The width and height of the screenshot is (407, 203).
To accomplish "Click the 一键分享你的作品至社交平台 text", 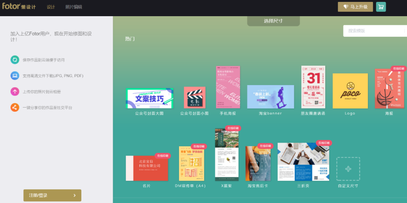I will [47, 108].
